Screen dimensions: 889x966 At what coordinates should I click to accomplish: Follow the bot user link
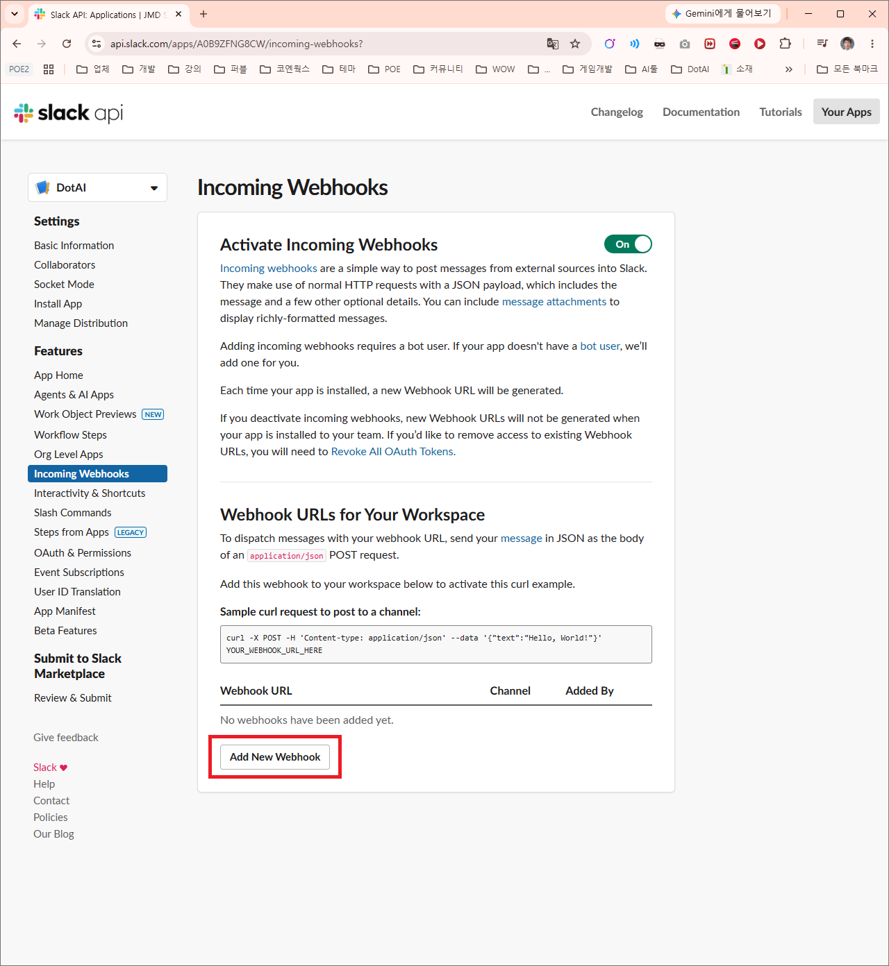pos(600,346)
